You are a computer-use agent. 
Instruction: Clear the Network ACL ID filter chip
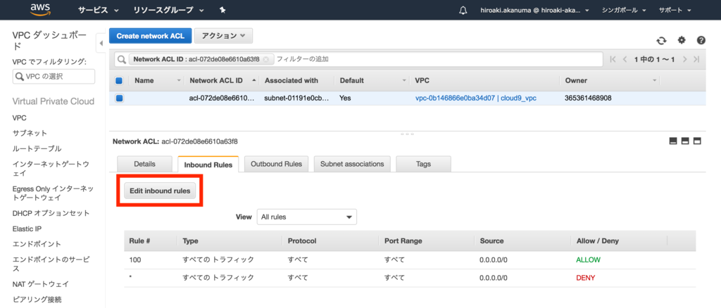pos(265,59)
